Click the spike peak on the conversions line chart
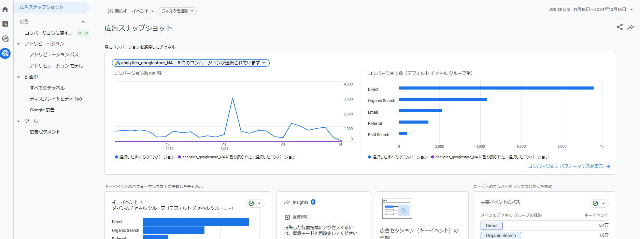This screenshot has width=640, height=239. [233, 98]
